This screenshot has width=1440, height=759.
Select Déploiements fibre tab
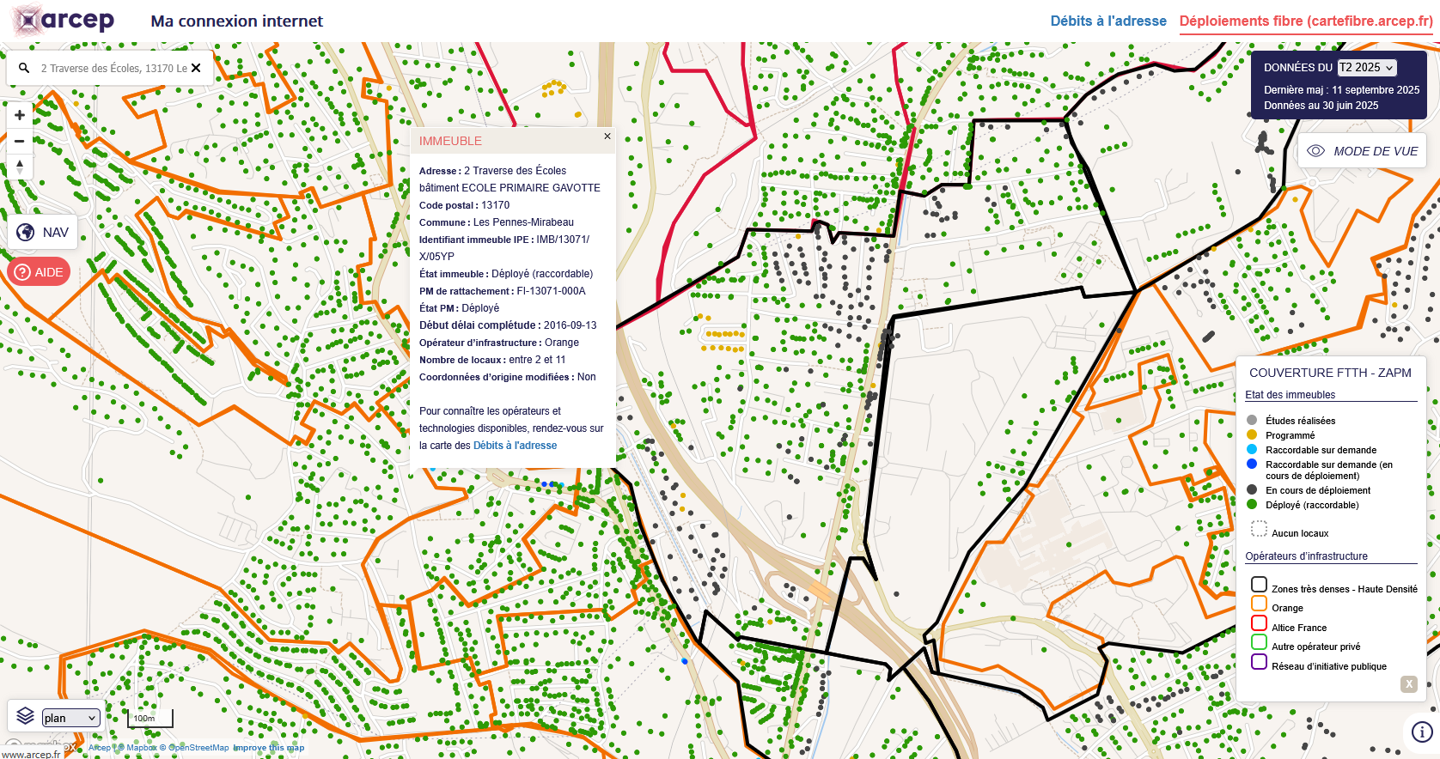click(1305, 21)
